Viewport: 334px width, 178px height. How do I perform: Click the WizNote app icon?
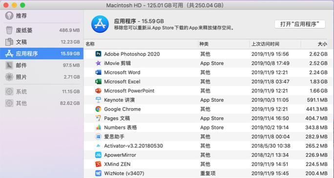(98, 173)
